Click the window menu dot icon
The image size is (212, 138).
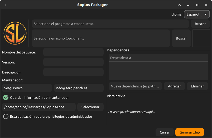[6, 5]
